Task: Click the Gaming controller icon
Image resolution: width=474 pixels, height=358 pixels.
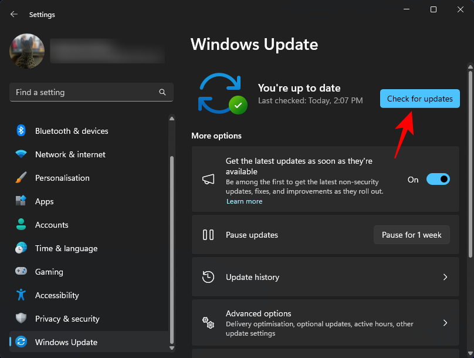Action: point(21,271)
